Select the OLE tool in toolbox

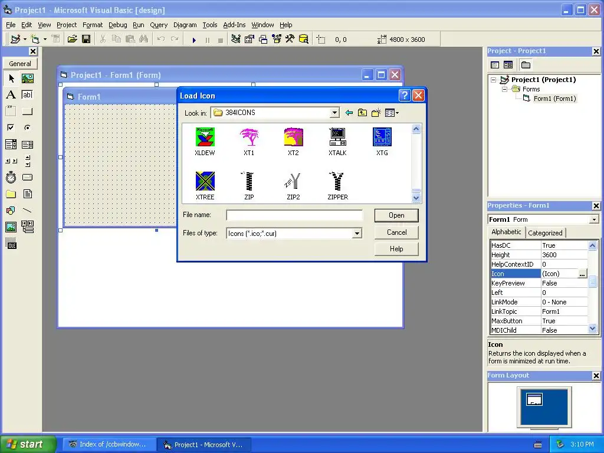click(11, 244)
